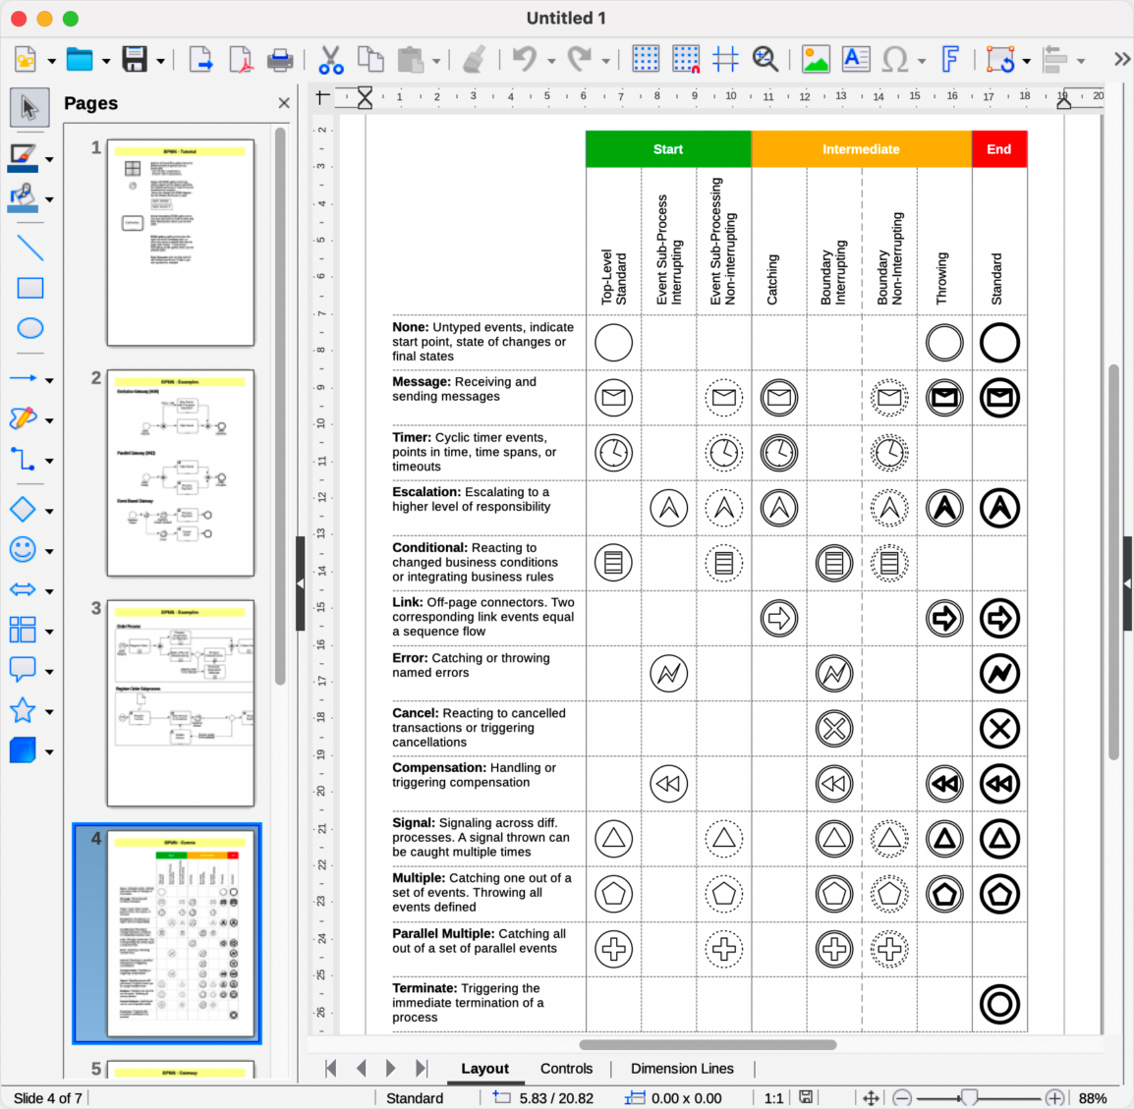Select the Curves and Polygons tool
The image size is (1134, 1109).
(x=23, y=418)
